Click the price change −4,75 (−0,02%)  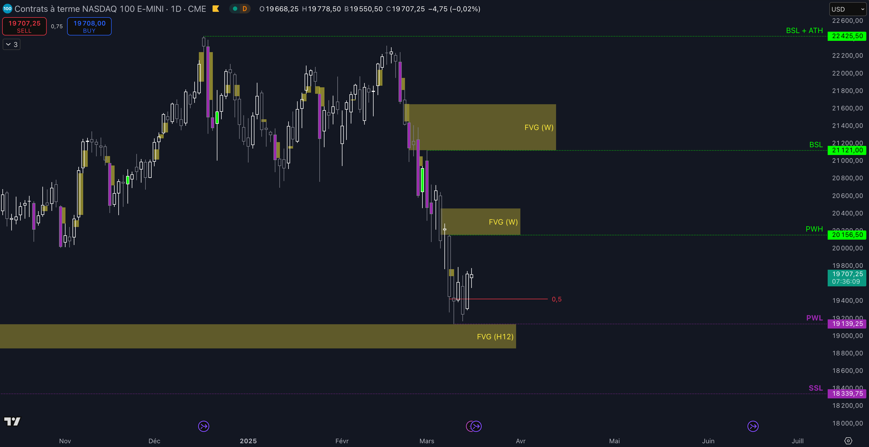point(454,9)
